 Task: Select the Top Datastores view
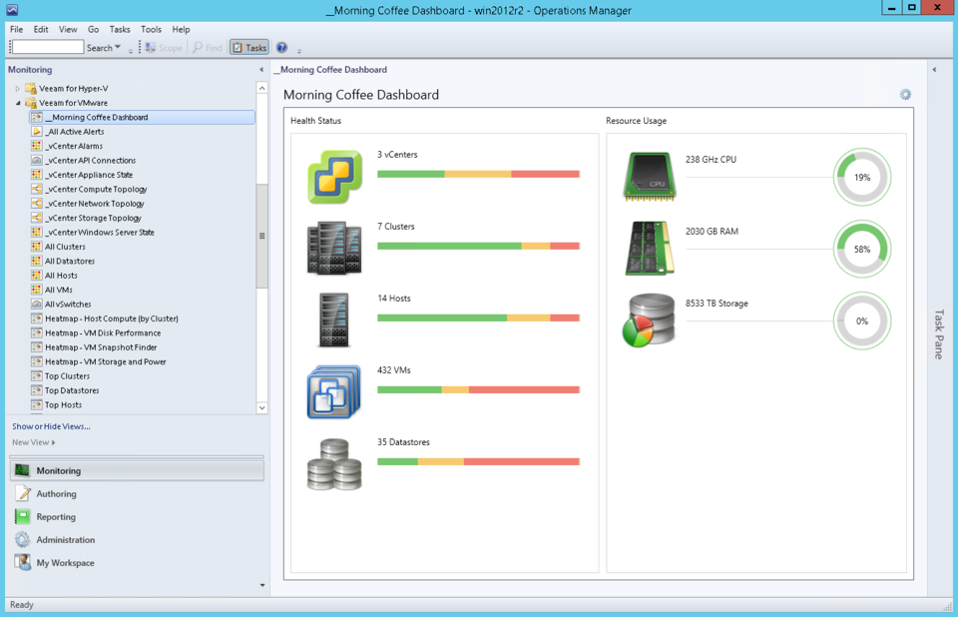72,390
